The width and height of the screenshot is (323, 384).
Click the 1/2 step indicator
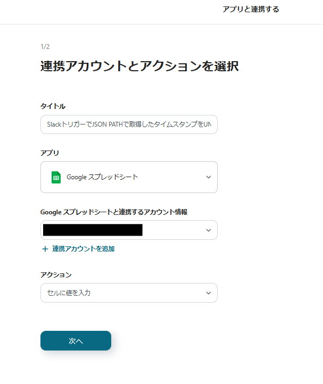pos(45,47)
